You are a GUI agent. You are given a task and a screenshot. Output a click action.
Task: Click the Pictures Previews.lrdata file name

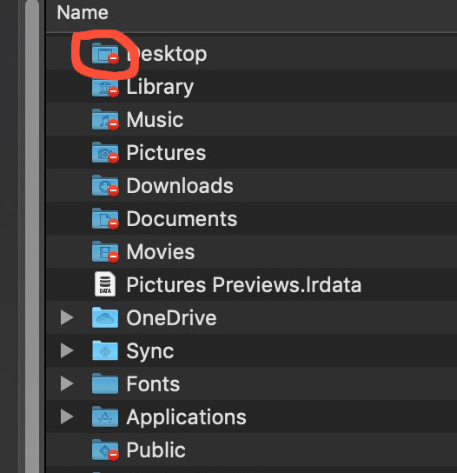pyautogui.click(x=243, y=284)
